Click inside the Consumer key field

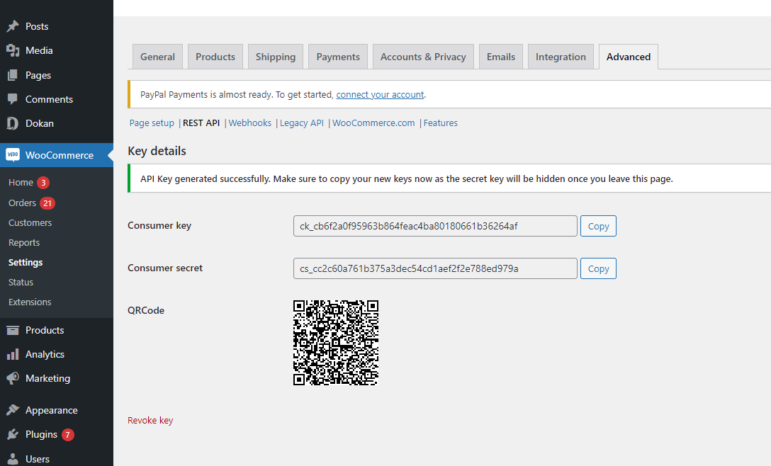click(x=435, y=226)
